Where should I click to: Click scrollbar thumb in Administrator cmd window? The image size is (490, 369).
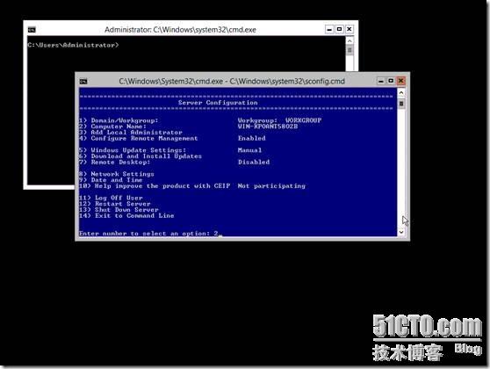pos(349,50)
